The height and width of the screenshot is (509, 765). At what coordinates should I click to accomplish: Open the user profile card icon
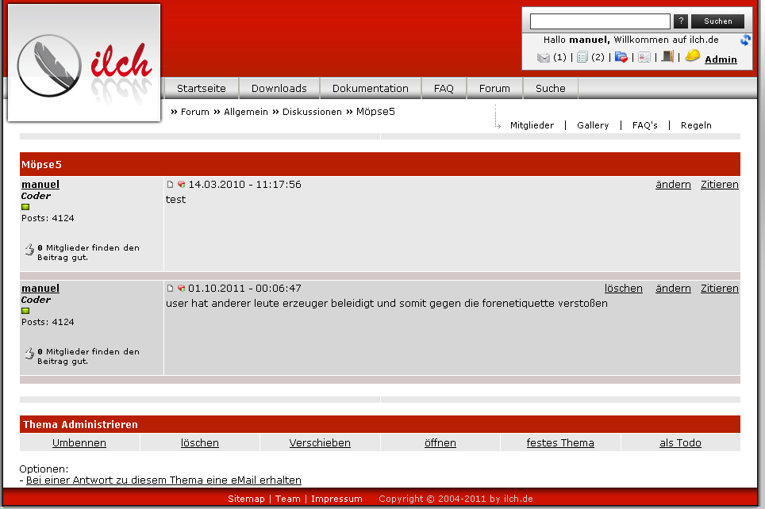pos(644,58)
